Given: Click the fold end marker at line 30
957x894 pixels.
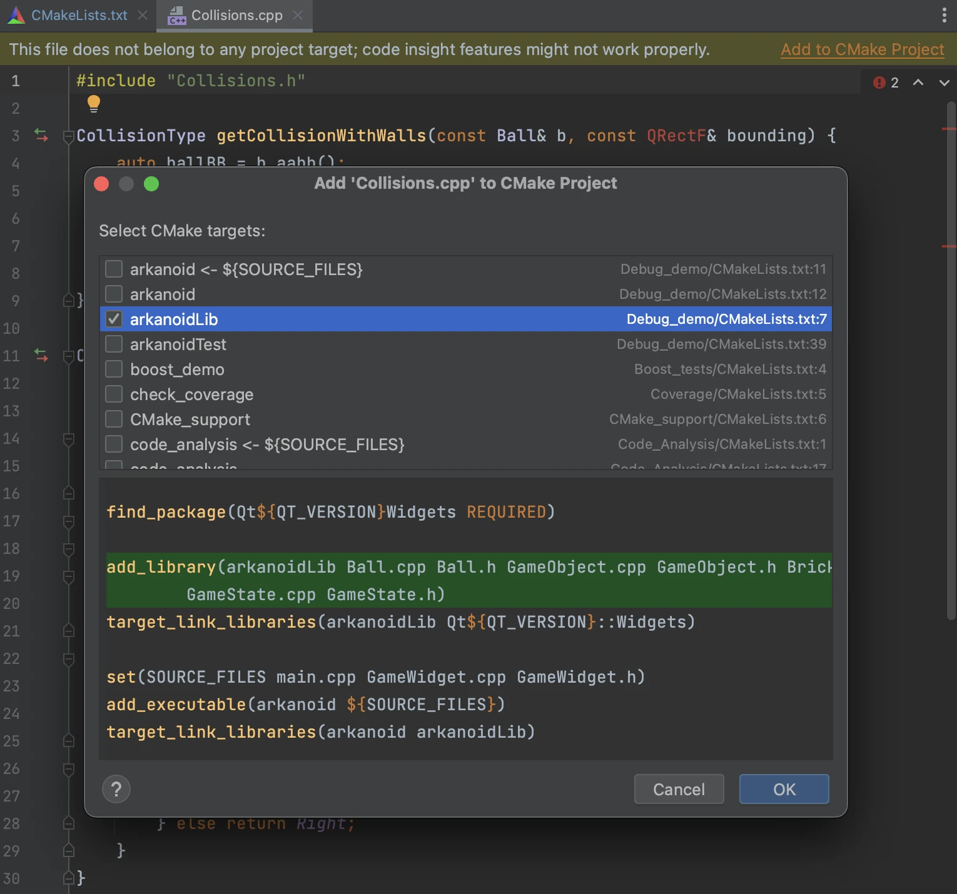Looking at the screenshot, I should click(x=69, y=878).
